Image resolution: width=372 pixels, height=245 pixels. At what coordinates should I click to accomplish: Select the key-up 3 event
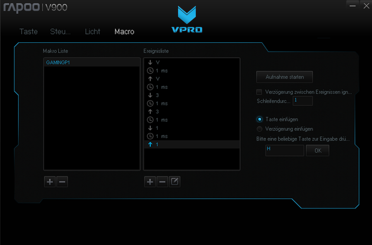192,111
